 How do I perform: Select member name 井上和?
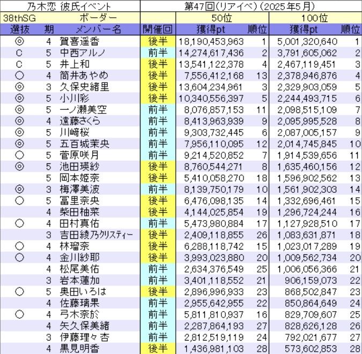pyautogui.click(x=75, y=64)
